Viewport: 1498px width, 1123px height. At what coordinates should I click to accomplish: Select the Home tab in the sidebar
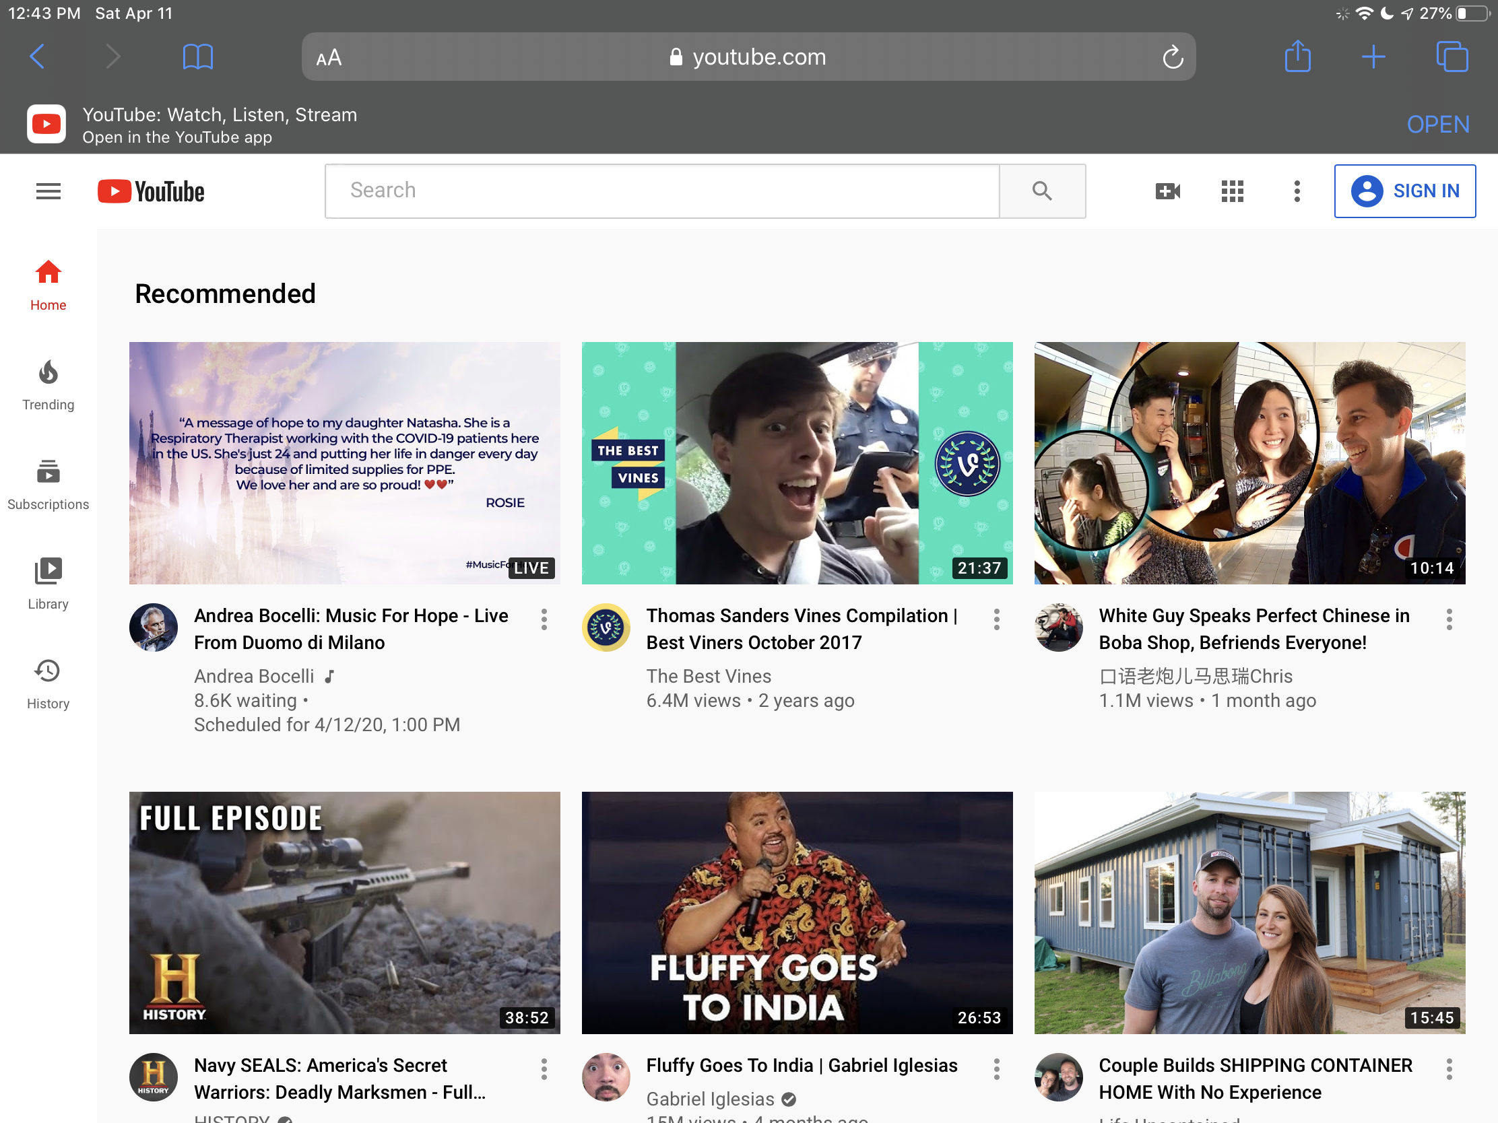[x=48, y=285]
